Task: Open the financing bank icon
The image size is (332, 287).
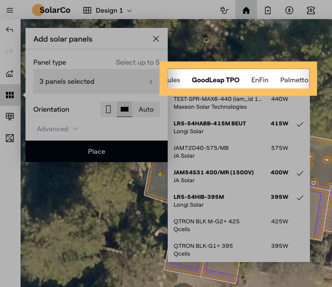Action: tap(311, 10)
